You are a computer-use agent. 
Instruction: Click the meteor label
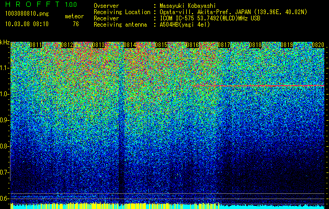[74, 16]
